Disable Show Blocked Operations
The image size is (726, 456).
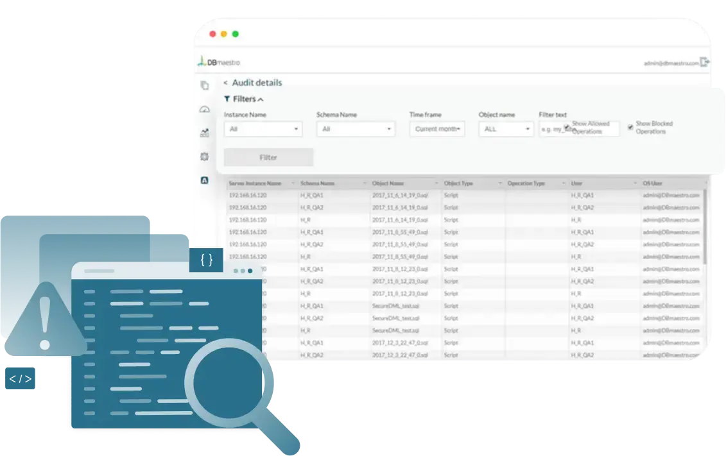pos(630,126)
